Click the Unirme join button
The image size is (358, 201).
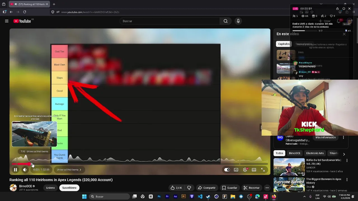click(x=50, y=188)
